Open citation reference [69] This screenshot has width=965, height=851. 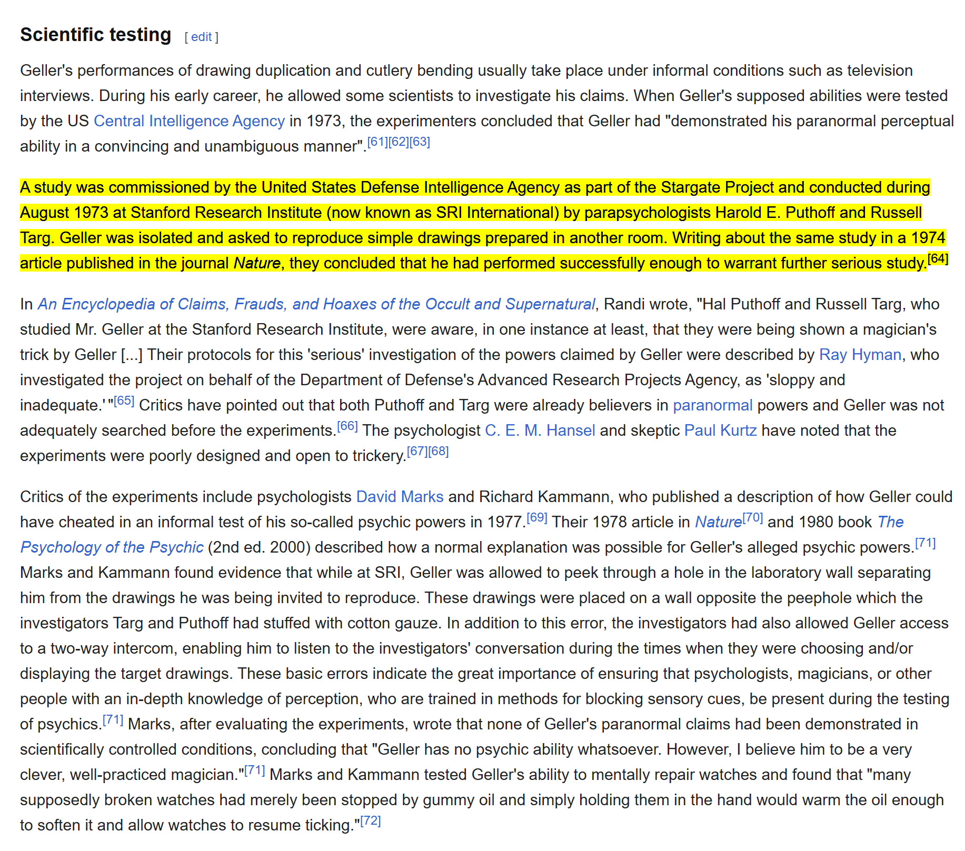(536, 517)
